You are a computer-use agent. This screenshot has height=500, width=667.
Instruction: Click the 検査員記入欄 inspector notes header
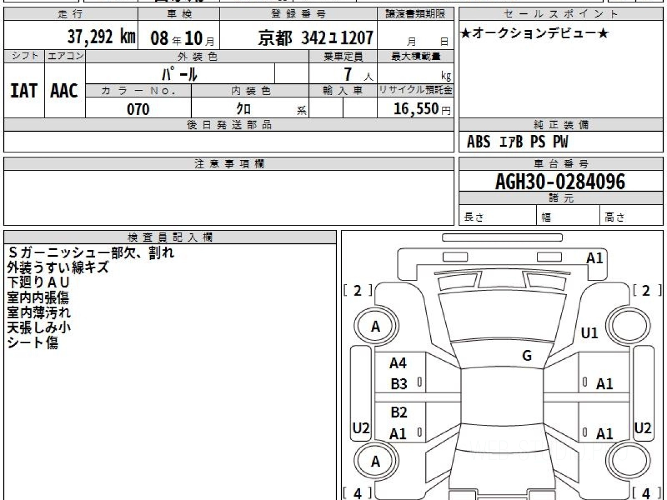tap(170, 237)
